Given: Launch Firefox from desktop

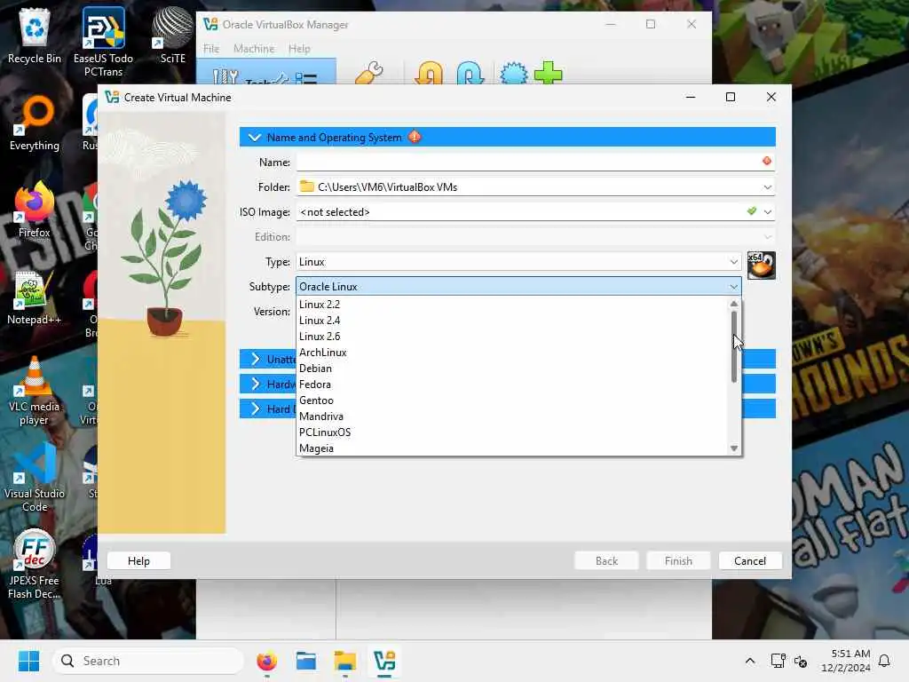Looking at the screenshot, I should (x=35, y=210).
